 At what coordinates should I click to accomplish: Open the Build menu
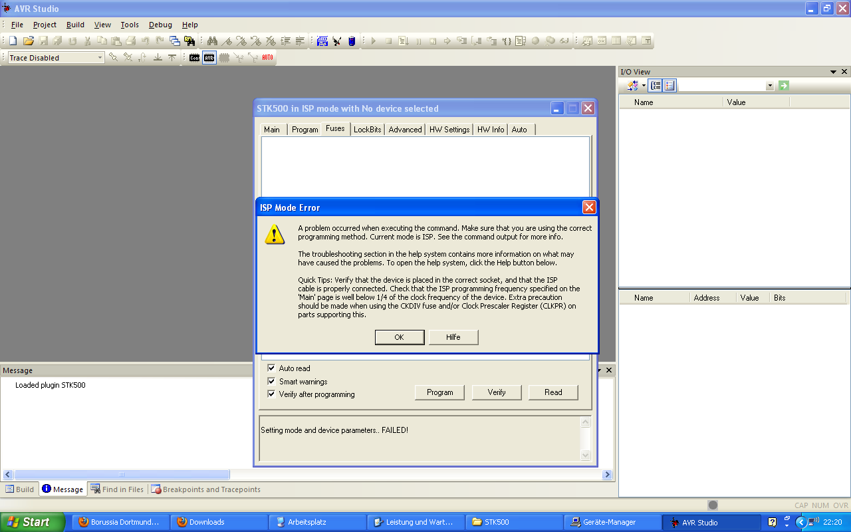(x=75, y=25)
